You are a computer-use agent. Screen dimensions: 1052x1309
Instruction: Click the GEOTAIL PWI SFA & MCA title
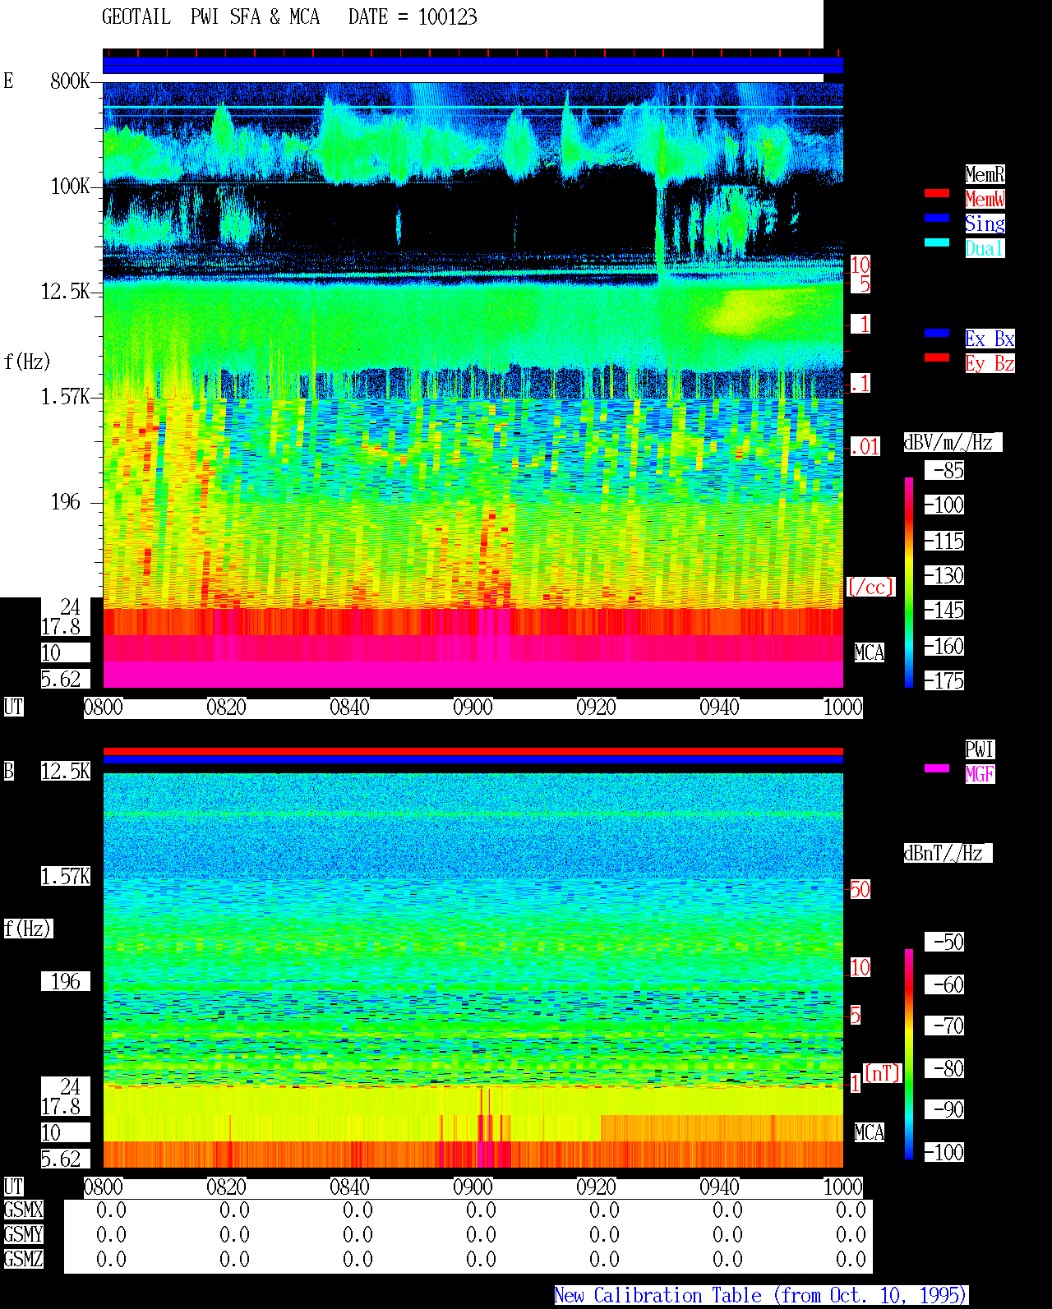(x=210, y=16)
